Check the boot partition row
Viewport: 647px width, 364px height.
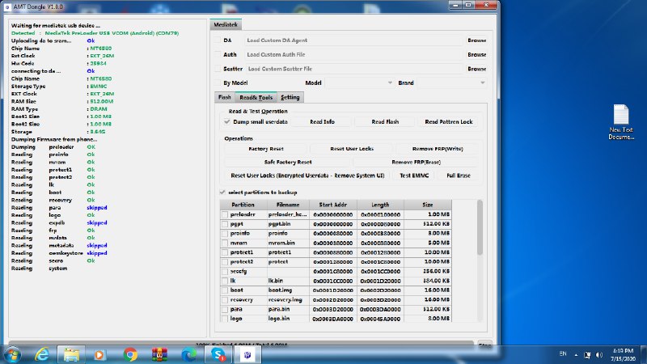(x=225, y=290)
